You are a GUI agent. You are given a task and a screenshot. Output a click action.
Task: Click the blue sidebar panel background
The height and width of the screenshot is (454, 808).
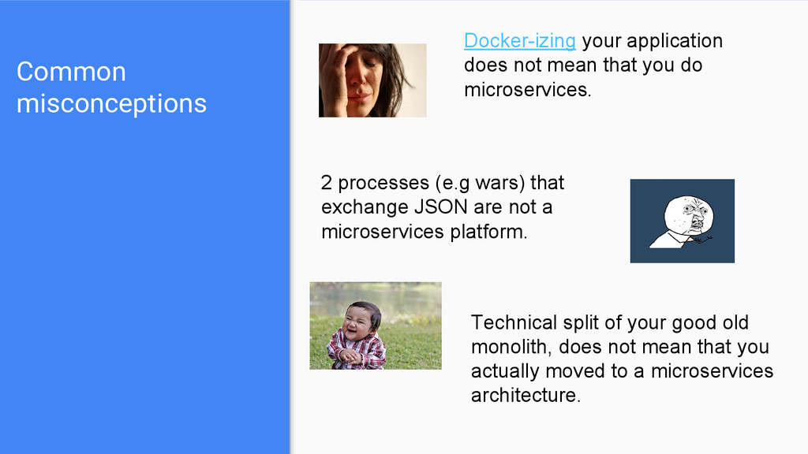pyautogui.click(x=144, y=283)
